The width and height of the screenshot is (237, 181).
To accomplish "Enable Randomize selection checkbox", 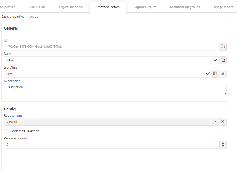I will pyautogui.click(x=6, y=131).
